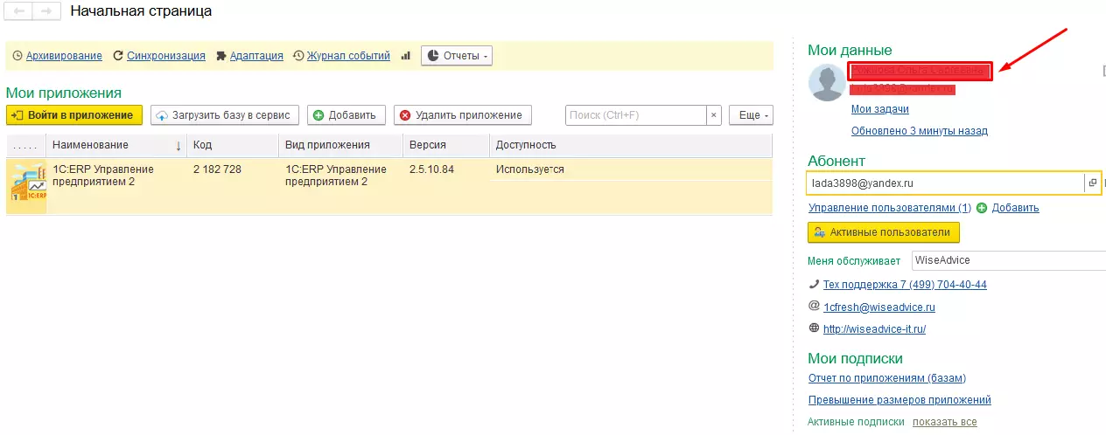Sort by the Доступность column header
This screenshot has width=1106, height=435.
click(x=631, y=145)
